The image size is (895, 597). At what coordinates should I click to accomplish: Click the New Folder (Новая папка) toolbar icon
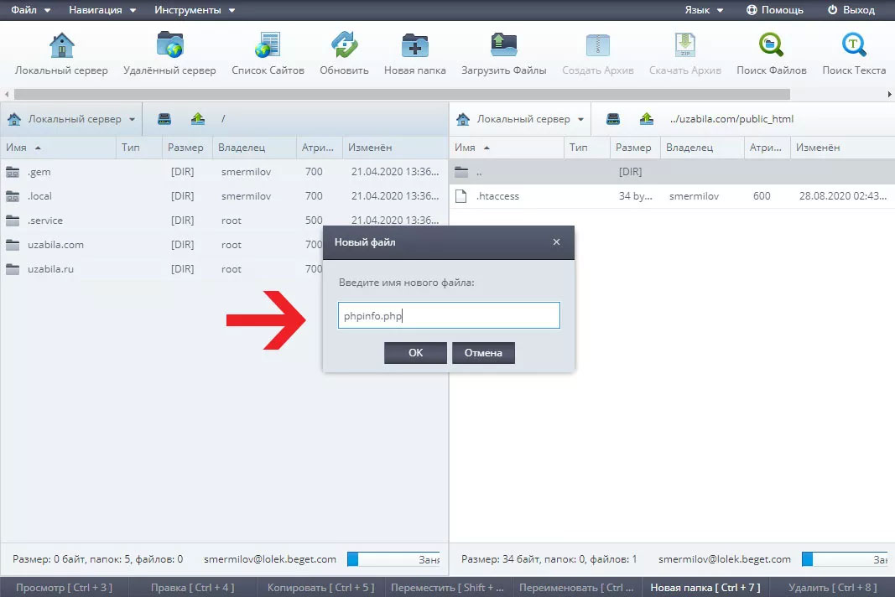tap(414, 45)
